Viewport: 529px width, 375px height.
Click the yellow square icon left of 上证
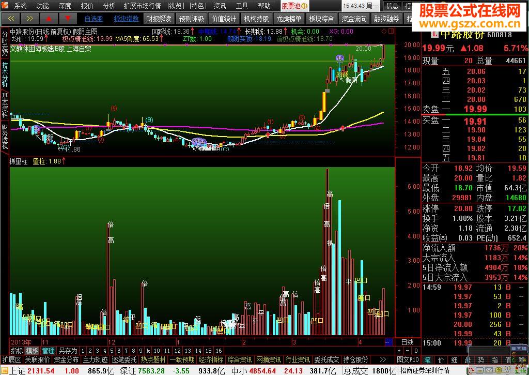[x=4, y=371]
